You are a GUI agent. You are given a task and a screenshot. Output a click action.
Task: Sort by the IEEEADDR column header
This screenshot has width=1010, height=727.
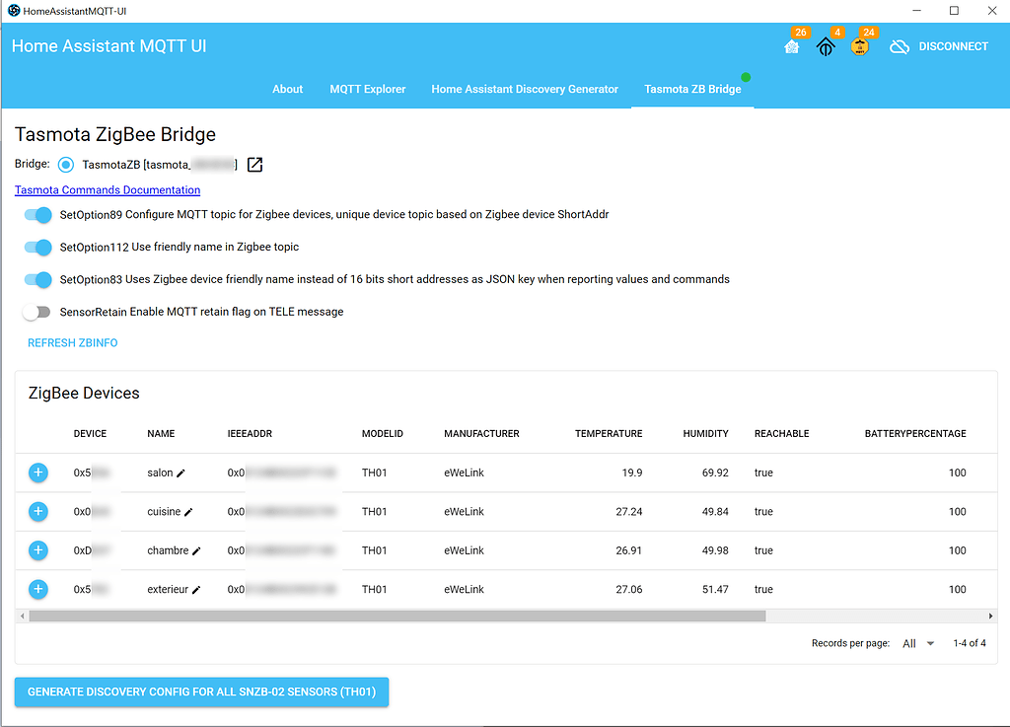point(250,434)
